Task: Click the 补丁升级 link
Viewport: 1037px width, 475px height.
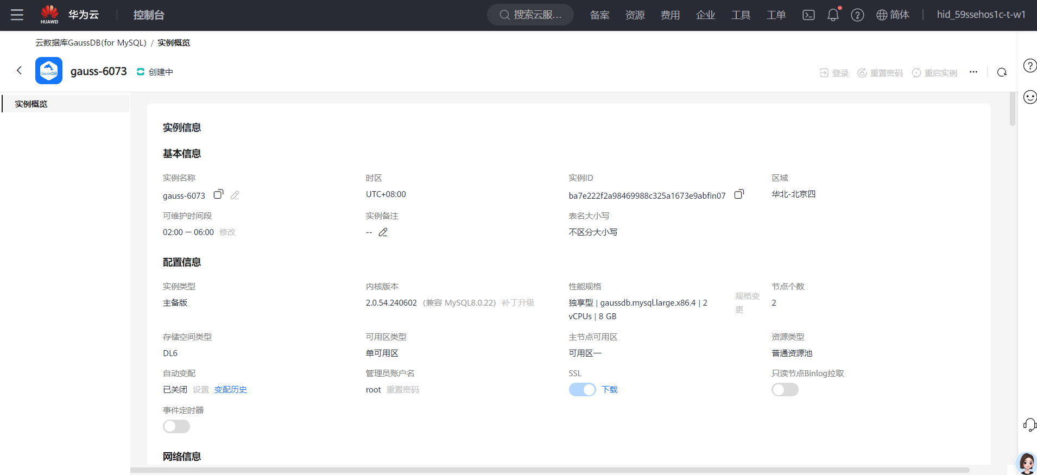Action: (x=518, y=303)
